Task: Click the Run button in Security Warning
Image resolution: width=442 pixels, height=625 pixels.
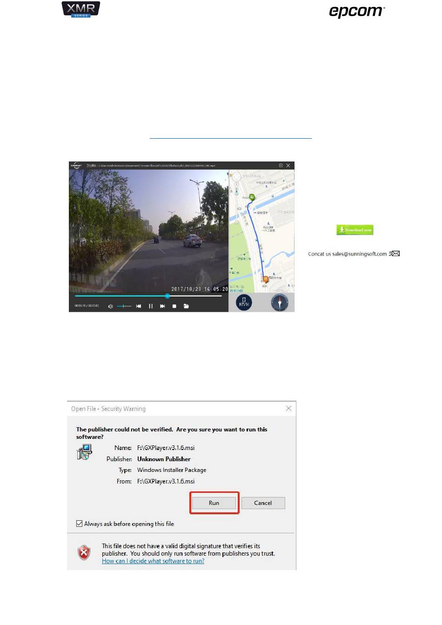Action: pos(214,503)
